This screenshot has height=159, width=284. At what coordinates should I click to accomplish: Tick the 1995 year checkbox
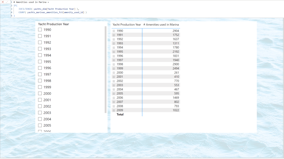click(40, 62)
